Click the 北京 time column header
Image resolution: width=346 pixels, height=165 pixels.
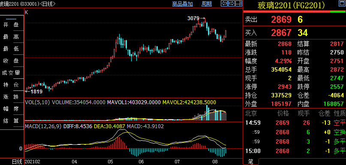251,114
